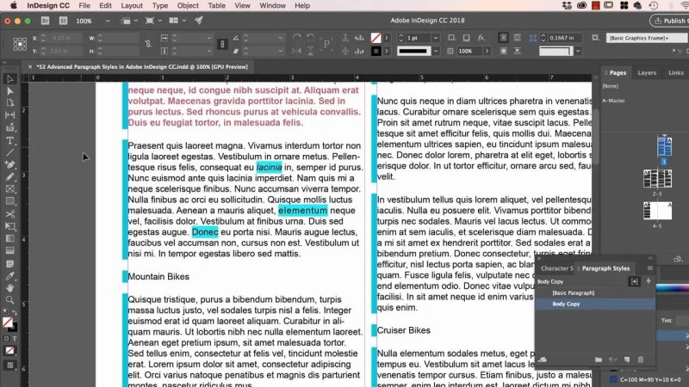
Task: Select the Direct Selection tool
Action: (x=9, y=91)
